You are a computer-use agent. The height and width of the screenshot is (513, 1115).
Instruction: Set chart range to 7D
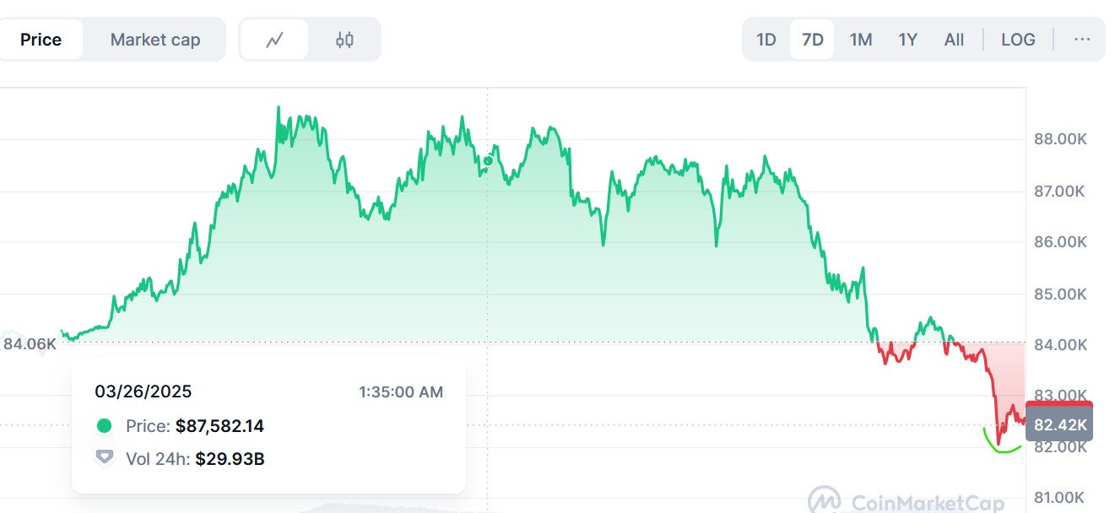pos(812,40)
